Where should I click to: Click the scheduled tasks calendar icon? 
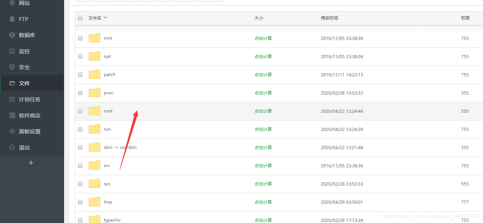tap(12, 100)
